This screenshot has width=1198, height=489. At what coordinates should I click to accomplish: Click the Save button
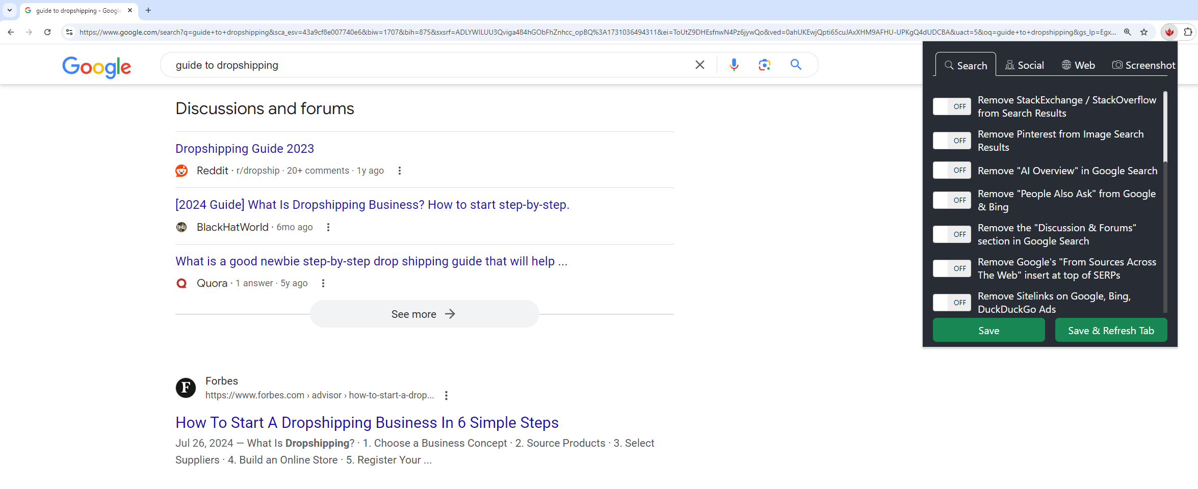(988, 331)
